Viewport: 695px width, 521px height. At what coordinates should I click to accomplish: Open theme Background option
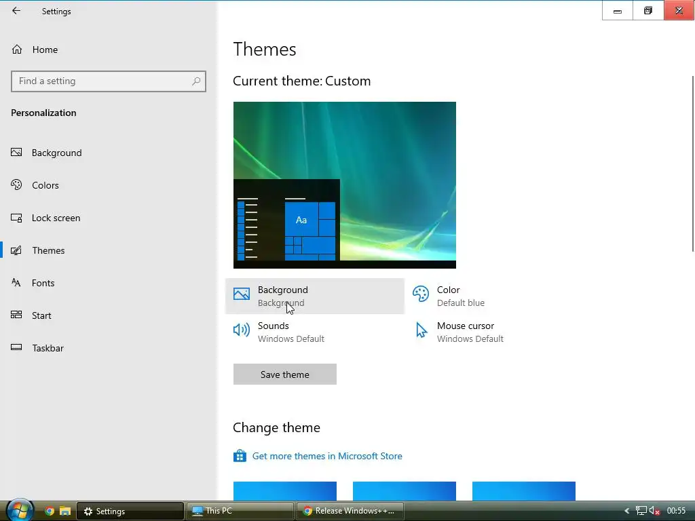pyautogui.click(x=315, y=296)
